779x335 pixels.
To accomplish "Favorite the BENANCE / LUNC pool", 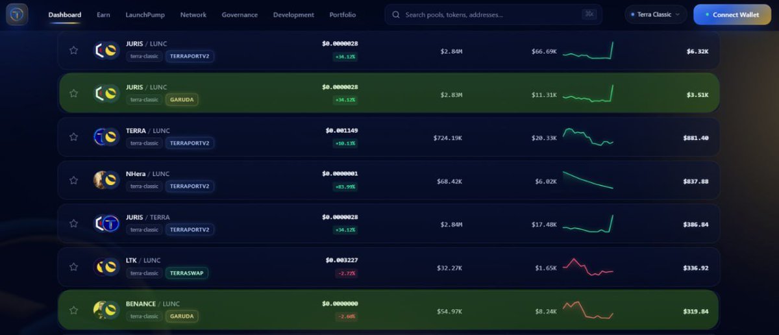I will tap(73, 310).
